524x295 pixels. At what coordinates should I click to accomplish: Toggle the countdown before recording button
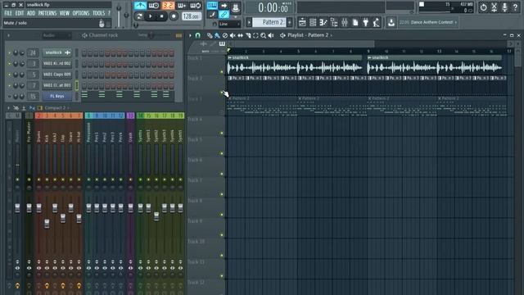[x=168, y=6]
